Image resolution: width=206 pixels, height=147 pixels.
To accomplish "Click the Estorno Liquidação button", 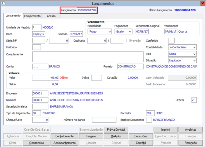I will [91, 130].
